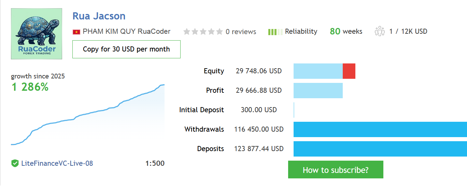
Task: Open the LiteFinanceVC-Live-08 server link
Action: pyautogui.click(x=57, y=163)
